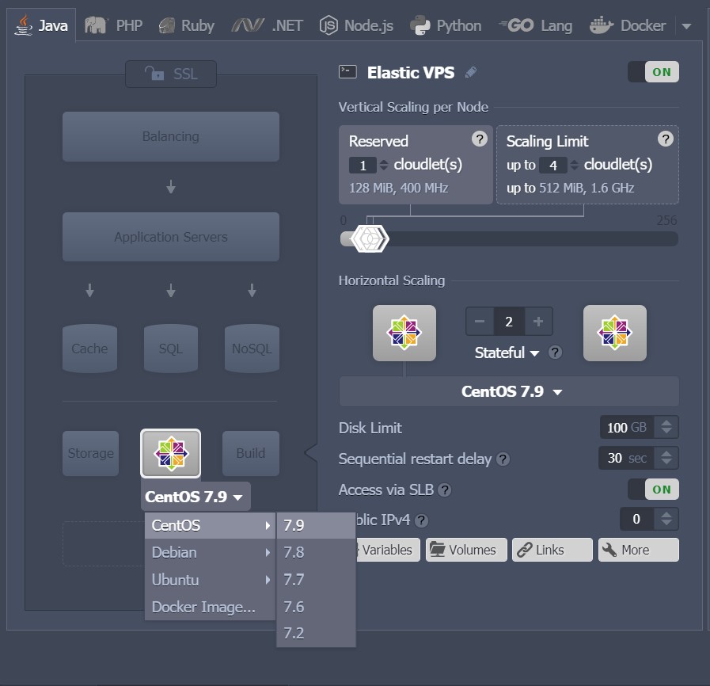
Task: Select the Application Servers block
Action: click(x=171, y=237)
